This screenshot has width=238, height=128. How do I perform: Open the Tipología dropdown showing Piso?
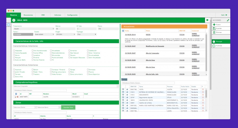tap(86, 34)
